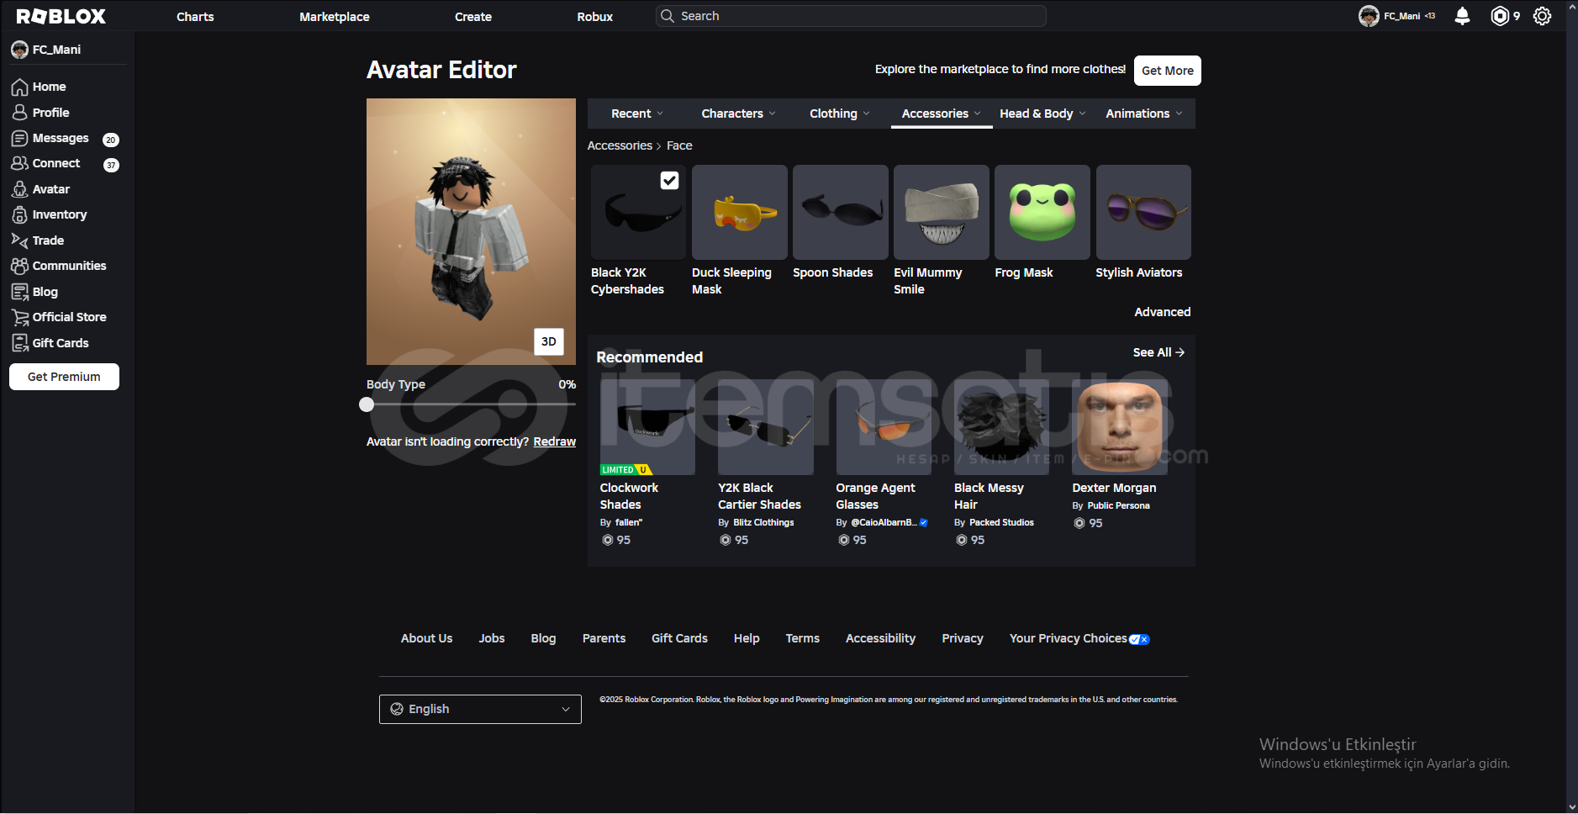Image resolution: width=1578 pixels, height=814 pixels.
Task: Click the Accessories breadcrumb
Action: pyautogui.click(x=620, y=145)
